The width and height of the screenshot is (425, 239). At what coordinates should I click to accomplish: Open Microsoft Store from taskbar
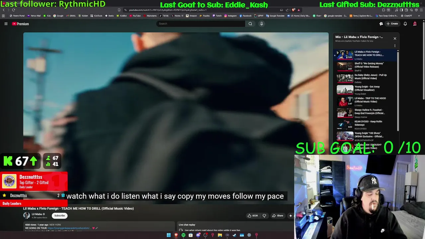click(191, 235)
